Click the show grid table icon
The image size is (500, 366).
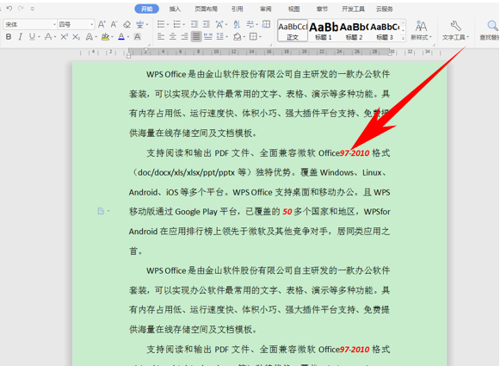[266, 24]
